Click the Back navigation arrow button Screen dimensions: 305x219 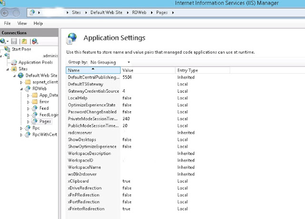point(5,13)
